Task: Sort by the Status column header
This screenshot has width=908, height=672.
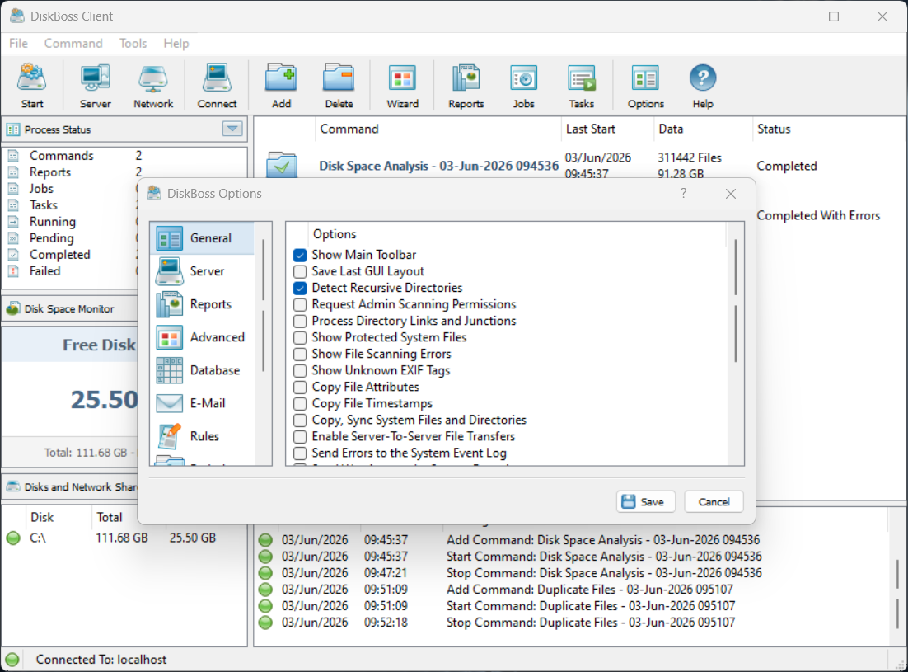Action: [827, 129]
